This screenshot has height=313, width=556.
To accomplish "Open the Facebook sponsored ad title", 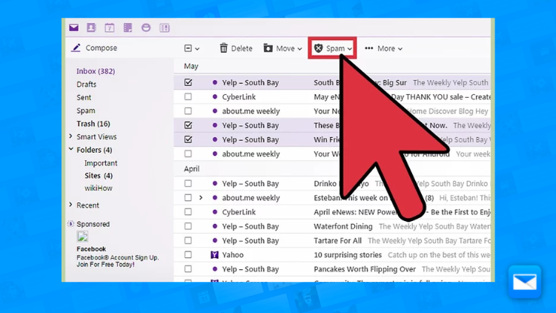I will click(x=91, y=248).
